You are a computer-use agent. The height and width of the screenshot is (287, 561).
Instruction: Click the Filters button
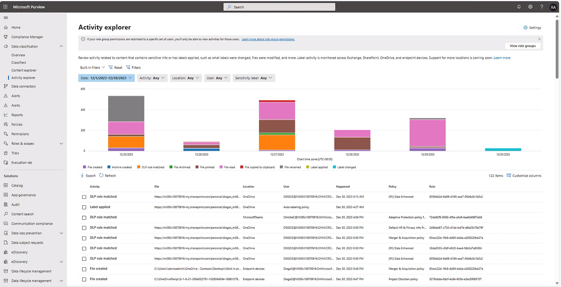pos(133,67)
